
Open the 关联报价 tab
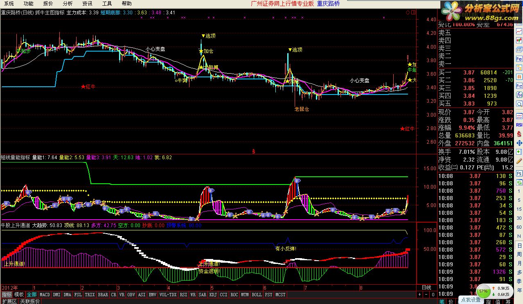30,301
